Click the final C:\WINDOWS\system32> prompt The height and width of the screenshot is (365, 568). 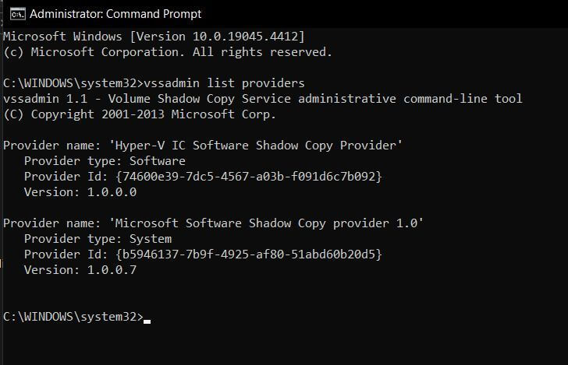point(73,317)
